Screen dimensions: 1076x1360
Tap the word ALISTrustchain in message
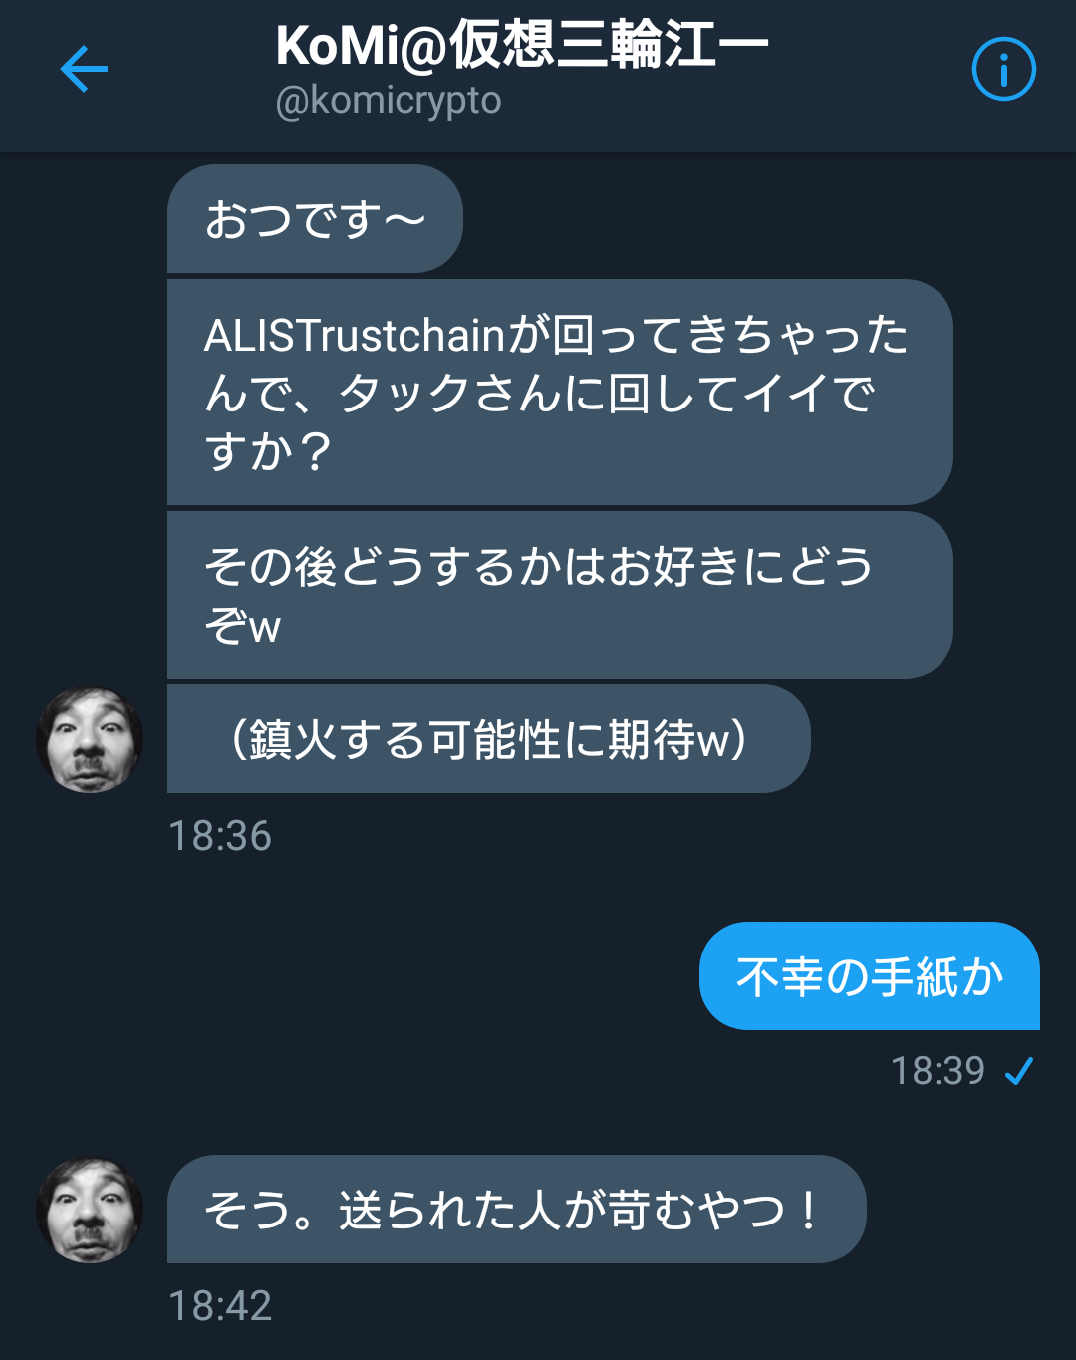357,336
